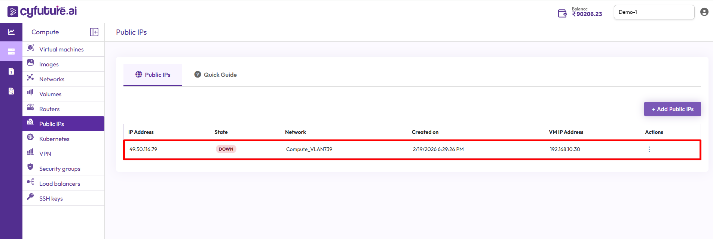This screenshot has width=713, height=239.
Task: Open the Demo-1 project selector
Action: (x=654, y=12)
